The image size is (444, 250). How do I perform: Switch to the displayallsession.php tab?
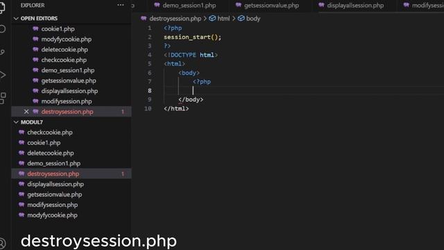tap(352, 6)
